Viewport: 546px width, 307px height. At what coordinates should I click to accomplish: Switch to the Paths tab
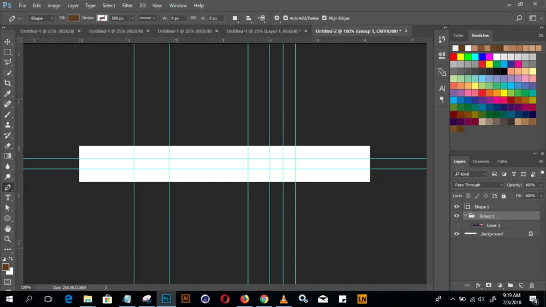[502, 161]
